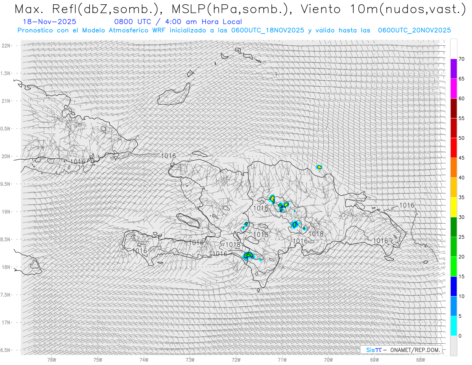Select the colorbar label '30'
This screenshot has width=472, height=365.
pos(461,217)
